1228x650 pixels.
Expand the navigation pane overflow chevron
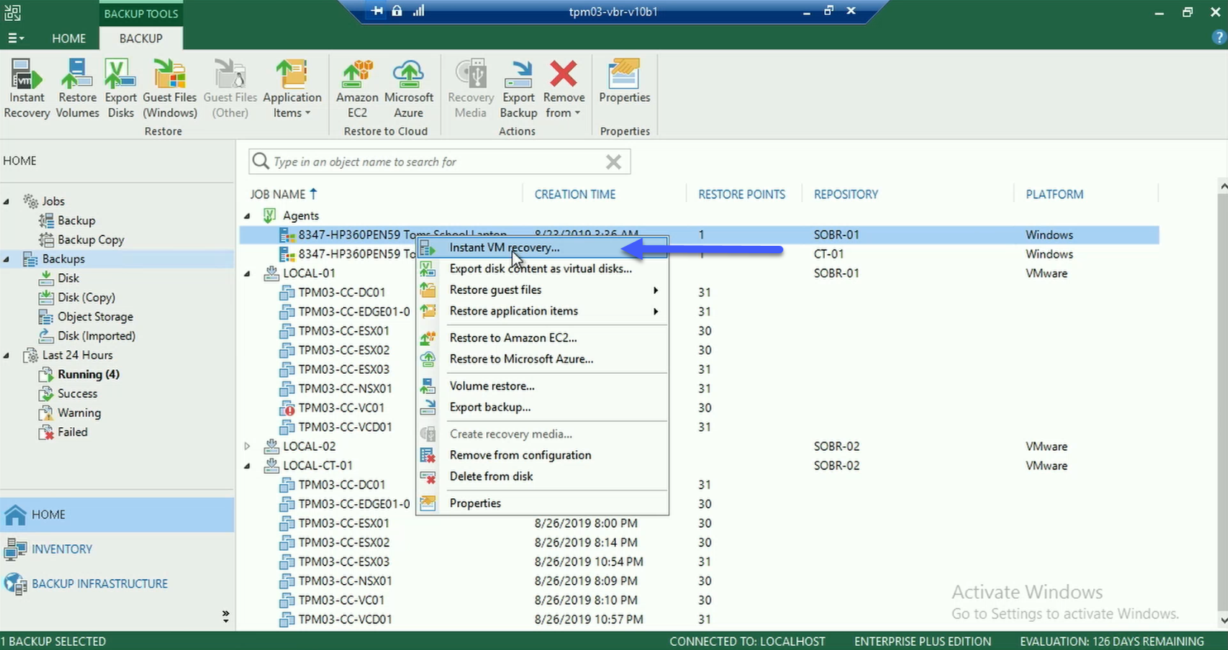225,616
